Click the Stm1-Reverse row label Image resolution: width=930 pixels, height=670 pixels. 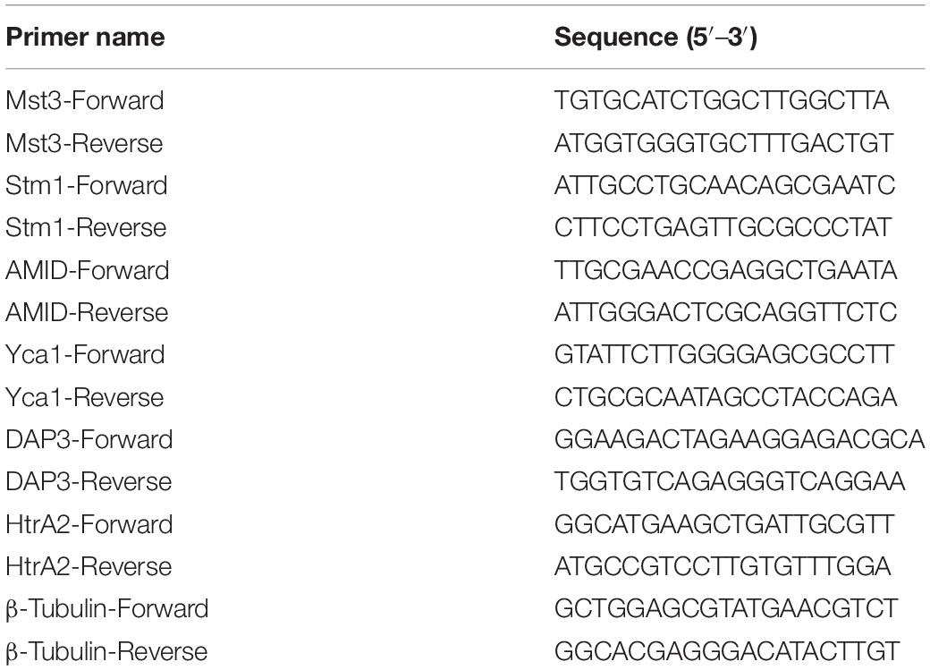(86, 227)
